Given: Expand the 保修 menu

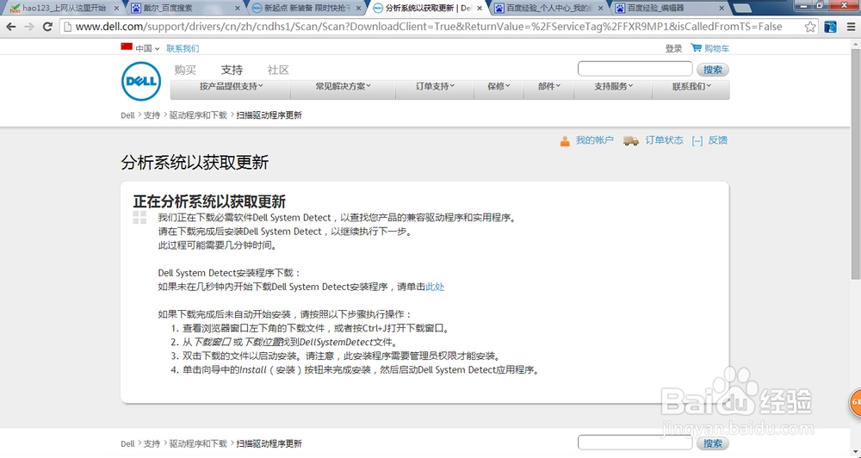Looking at the screenshot, I should 499,86.
